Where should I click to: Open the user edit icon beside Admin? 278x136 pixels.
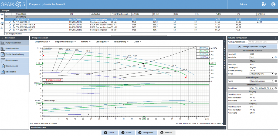[x=264, y=4]
